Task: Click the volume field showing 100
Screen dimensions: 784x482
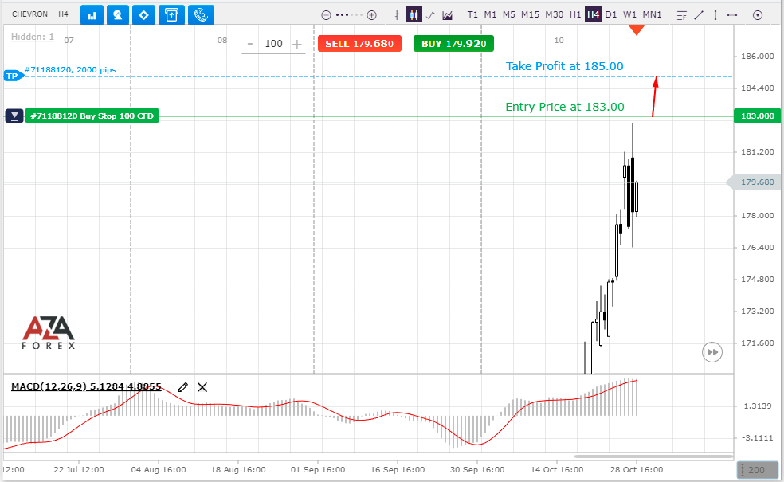Action: pyautogui.click(x=273, y=44)
